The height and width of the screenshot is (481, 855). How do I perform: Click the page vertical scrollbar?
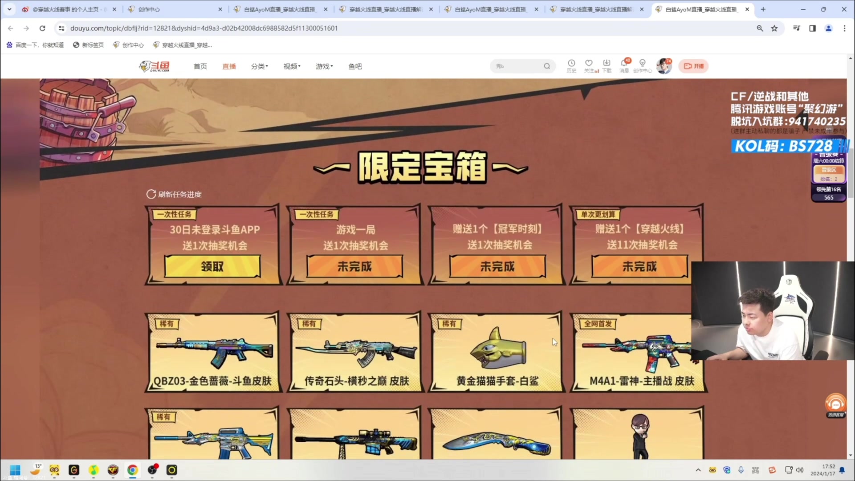click(851, 173)
